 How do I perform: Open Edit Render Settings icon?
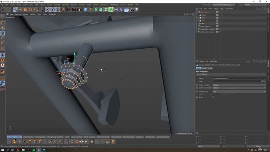79,10
